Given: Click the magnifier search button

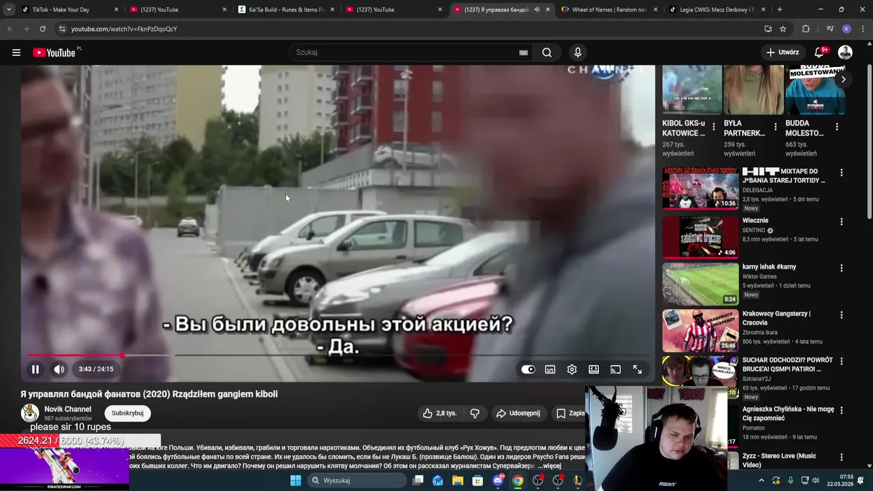Looking at the screenshot, I should click(547, 53).
